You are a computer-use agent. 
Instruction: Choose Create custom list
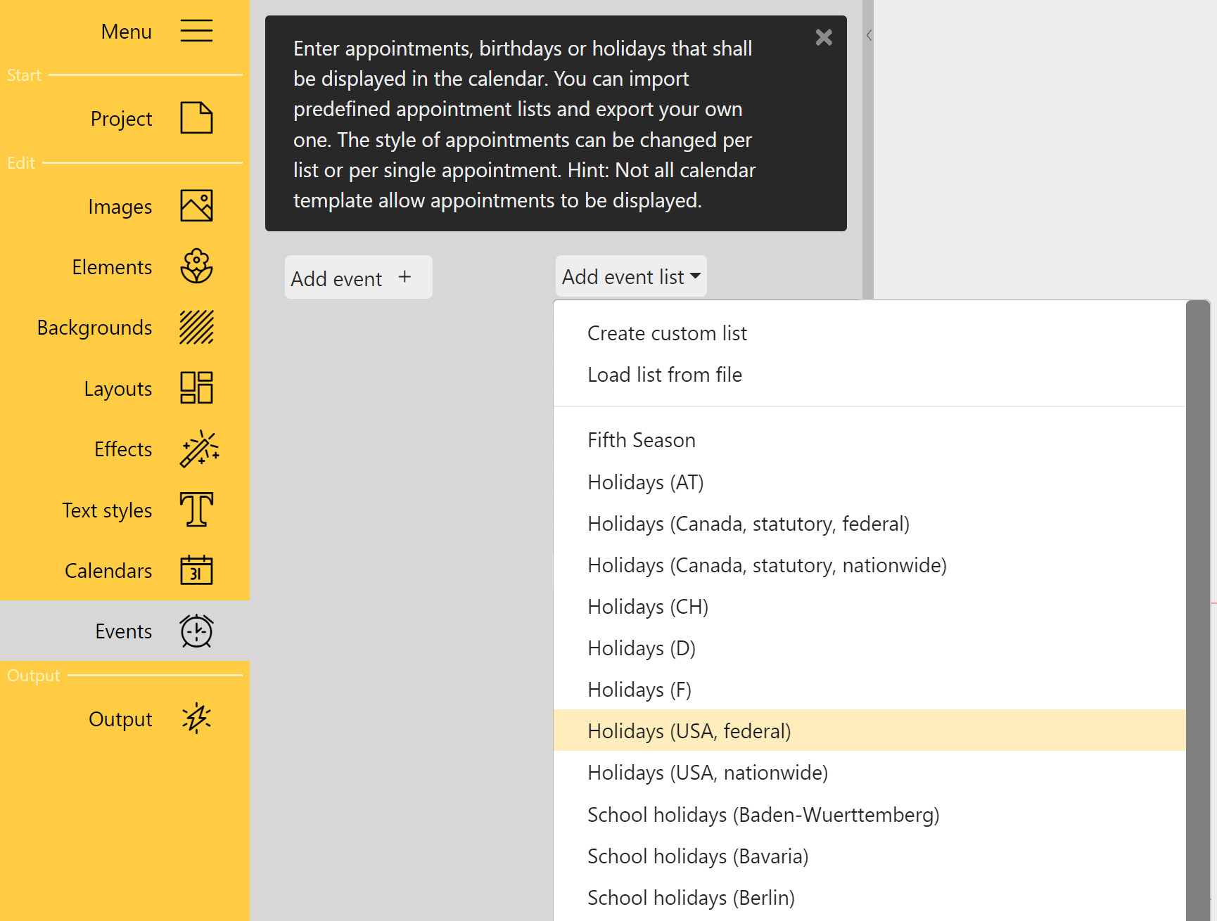(x=667, y=333)
